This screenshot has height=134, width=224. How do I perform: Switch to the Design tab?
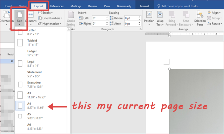click(23, 6)
